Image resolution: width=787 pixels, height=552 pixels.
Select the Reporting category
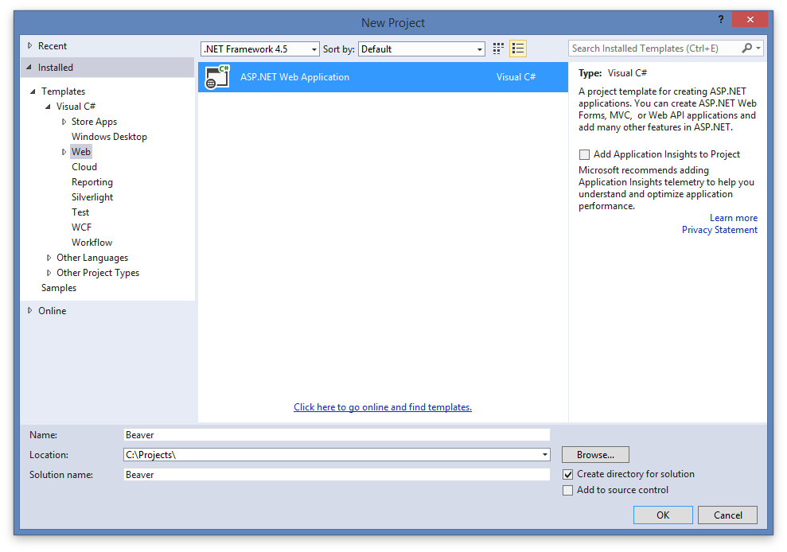(x=92, y=182)
